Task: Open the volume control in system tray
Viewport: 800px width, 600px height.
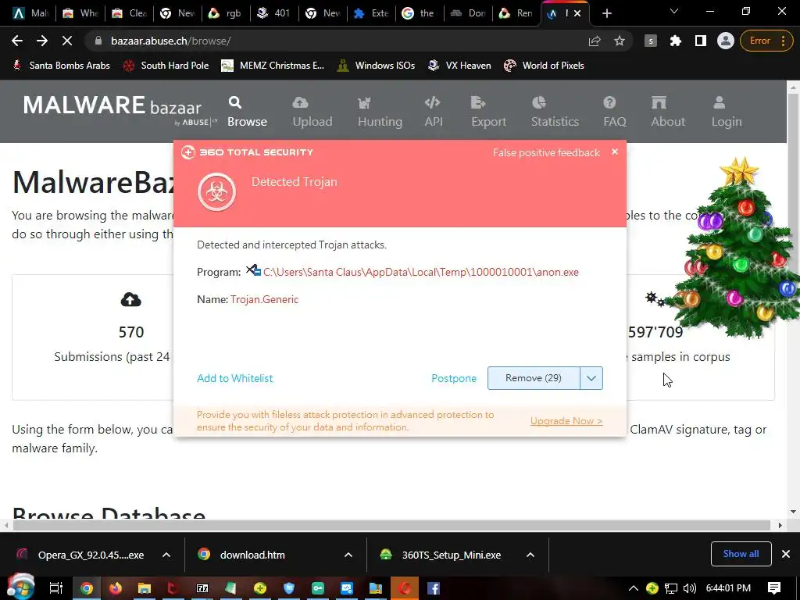Action: [689, 588]
